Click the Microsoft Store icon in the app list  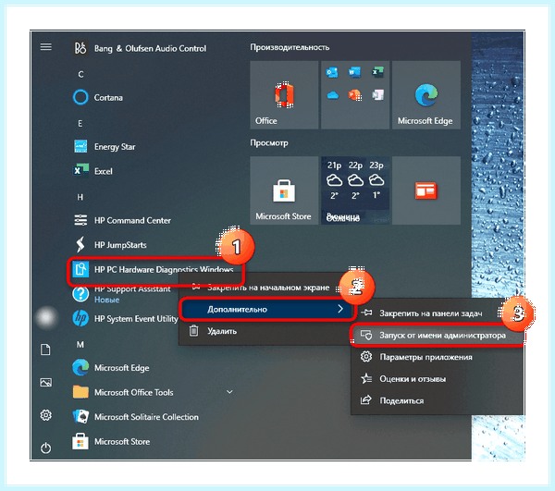(80, 441)
